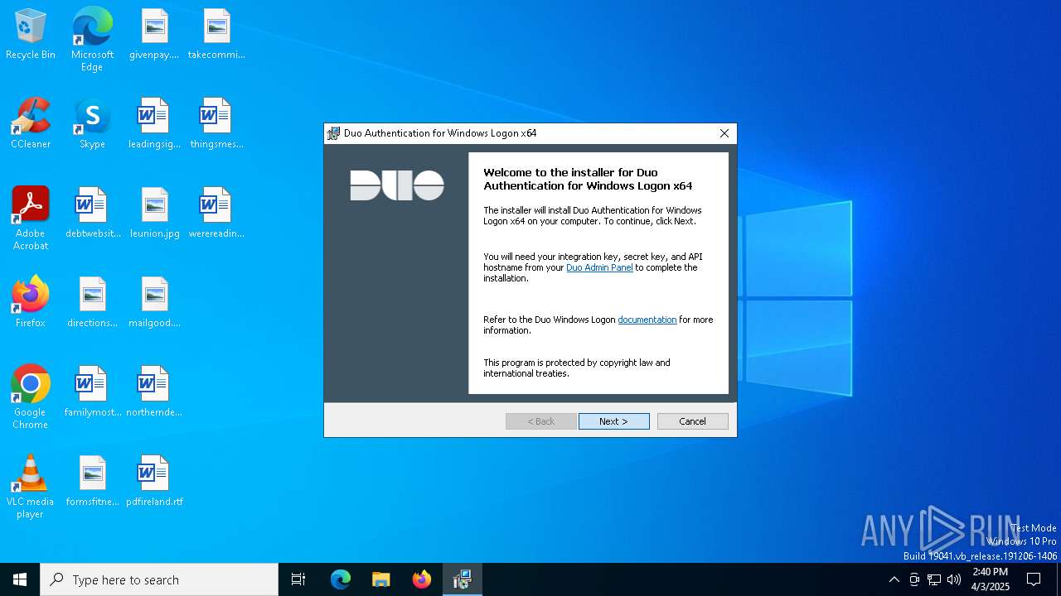Select the werereadin Word document
This screenshot has width=1061, height=596.
pyautogui.click(x=216, y=214)
